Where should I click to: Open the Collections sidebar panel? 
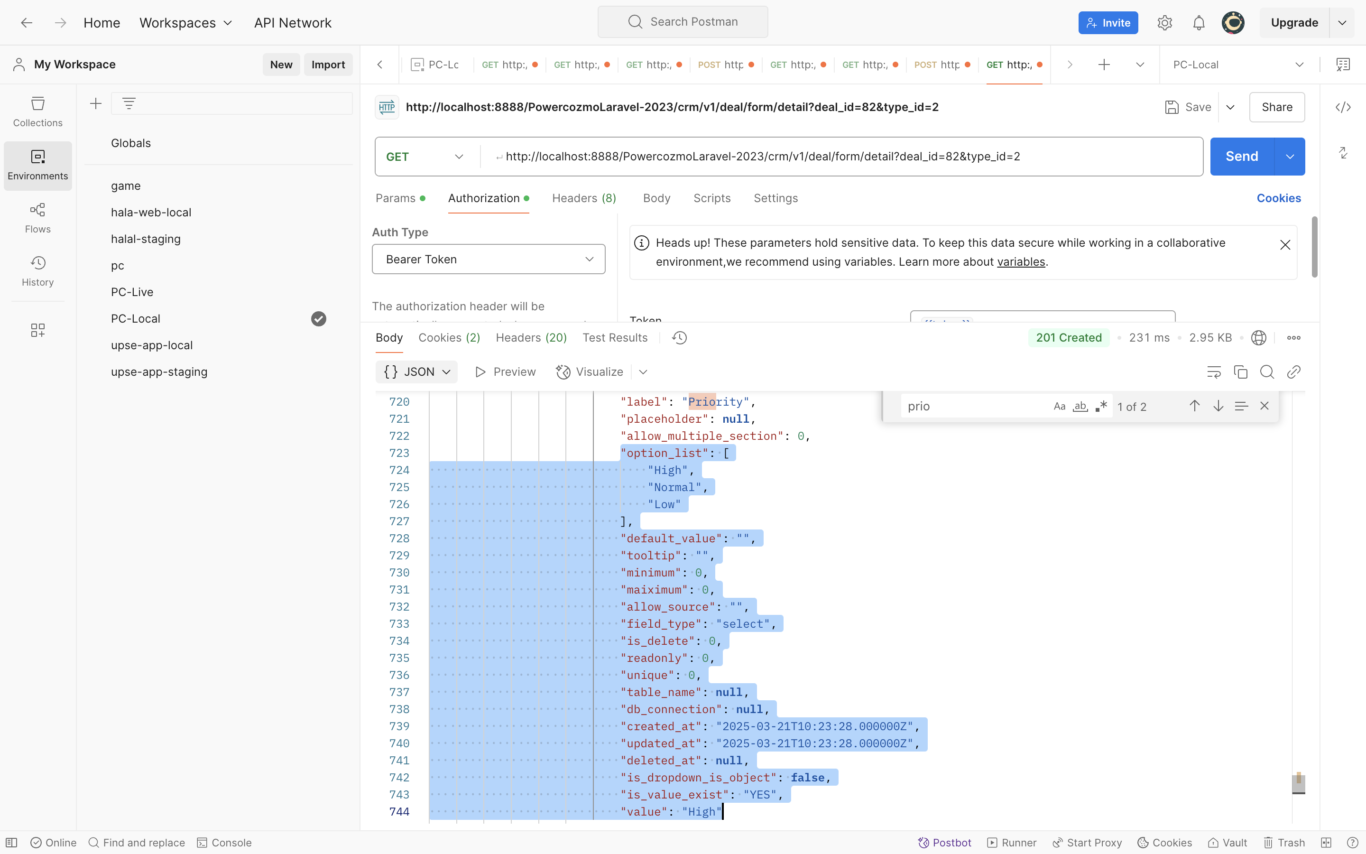pyautogui.click(x=38, y=111)
